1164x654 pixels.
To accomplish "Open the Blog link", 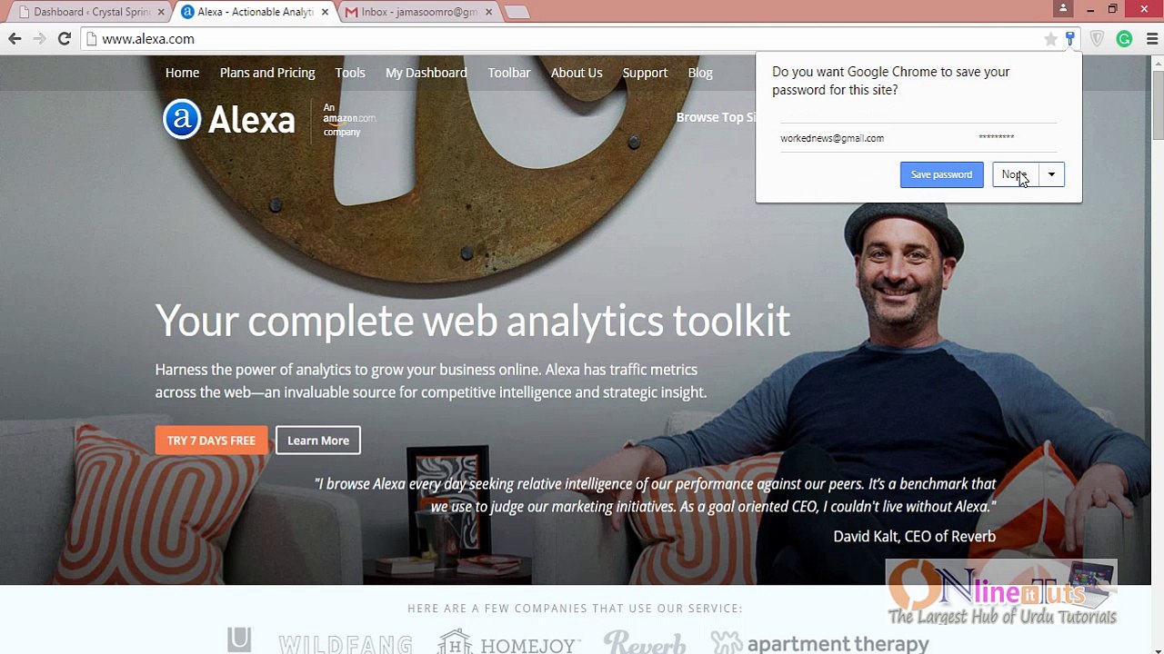I will pyautogui.click(x=700, y=73).
